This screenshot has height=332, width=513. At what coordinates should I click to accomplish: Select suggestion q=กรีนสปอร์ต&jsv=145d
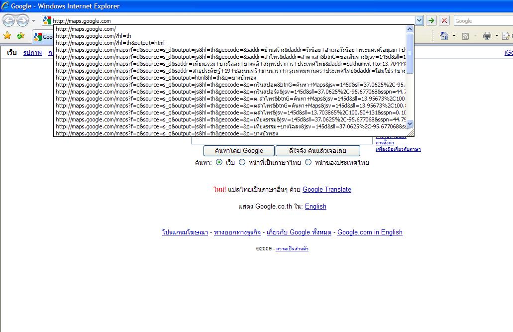tap(229, 92)
